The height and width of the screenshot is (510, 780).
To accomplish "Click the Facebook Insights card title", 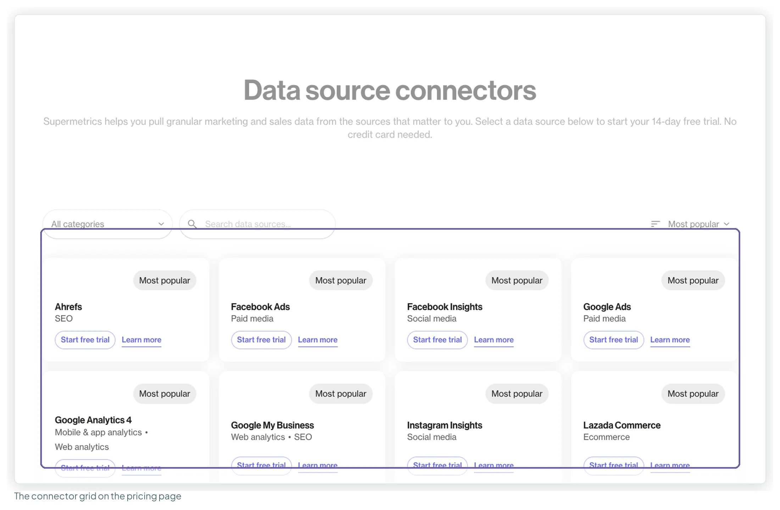I will point(445,307).
